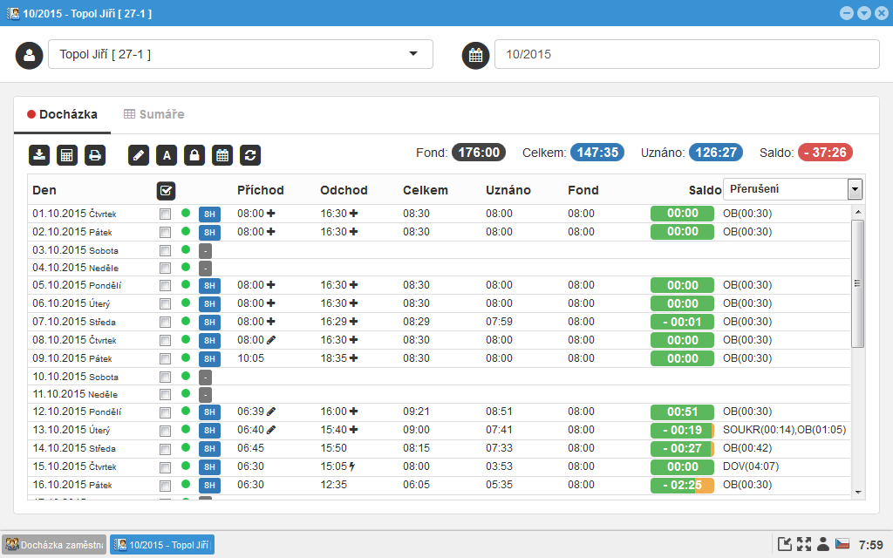Tick the checkbox for 09.10.2015 Pátek

pos(166,358)
